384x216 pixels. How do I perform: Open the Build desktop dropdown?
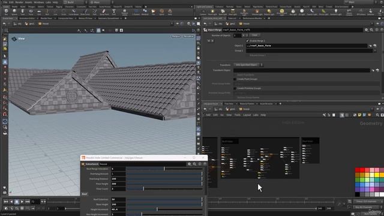click(x=74, y=2)
